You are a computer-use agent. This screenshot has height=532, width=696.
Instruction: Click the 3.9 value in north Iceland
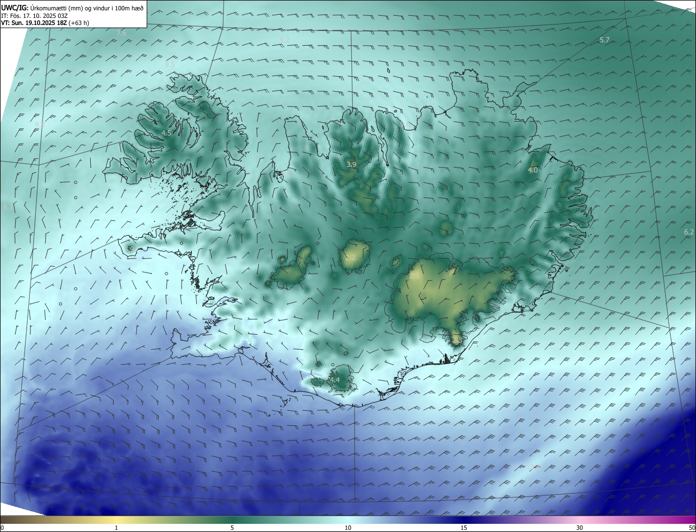point(351,164)
